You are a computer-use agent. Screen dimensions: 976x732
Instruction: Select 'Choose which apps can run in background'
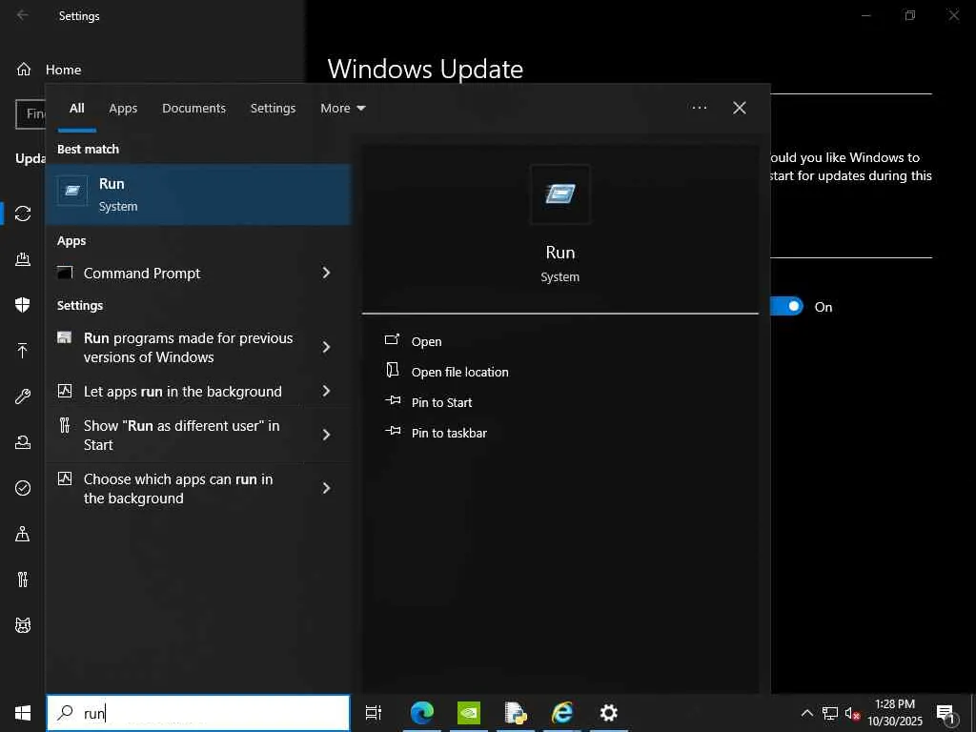coord(178,489)
